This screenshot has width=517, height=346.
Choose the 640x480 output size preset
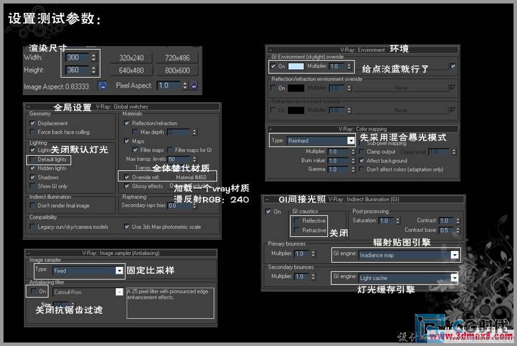point(131,70)
